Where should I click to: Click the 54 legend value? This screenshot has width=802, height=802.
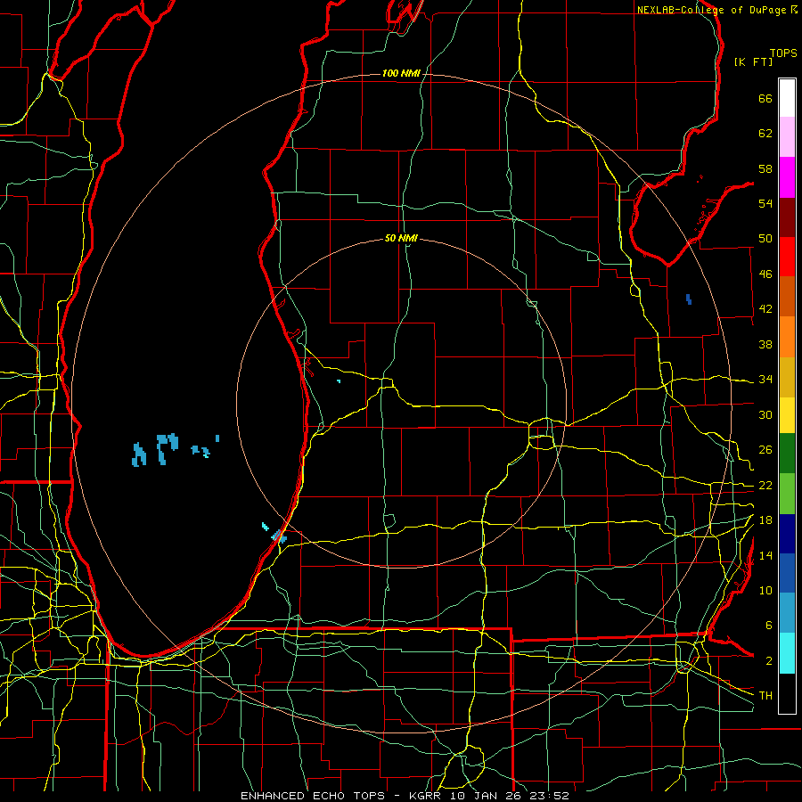765,203
